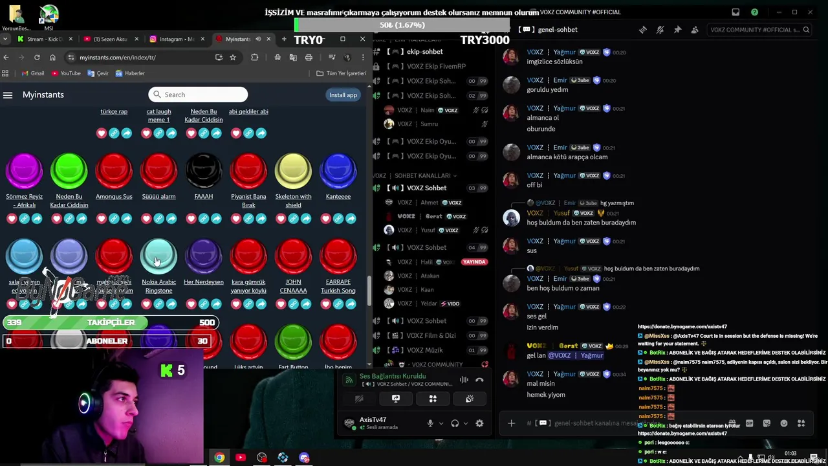This screenshot has width=828, height=466.
Task: Favorite the Kanteeee sound with heart
Action: (x=325, y=219)
